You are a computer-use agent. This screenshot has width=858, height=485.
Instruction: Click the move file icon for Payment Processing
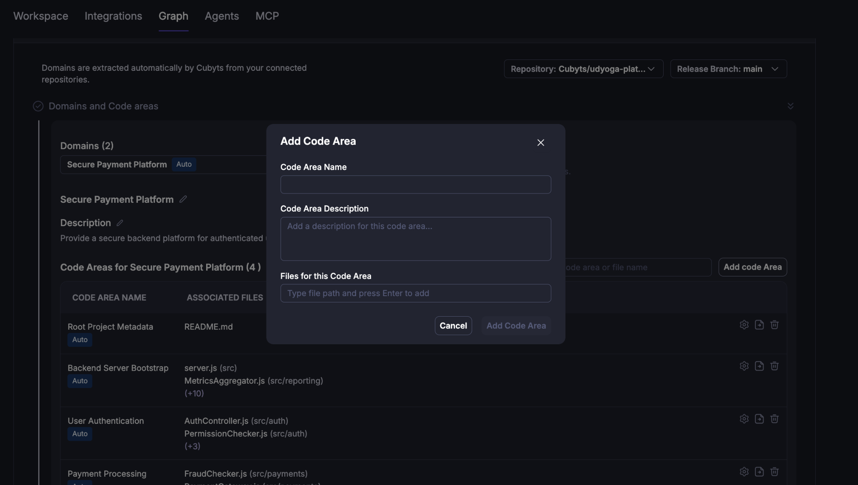(x=759, y=472)
